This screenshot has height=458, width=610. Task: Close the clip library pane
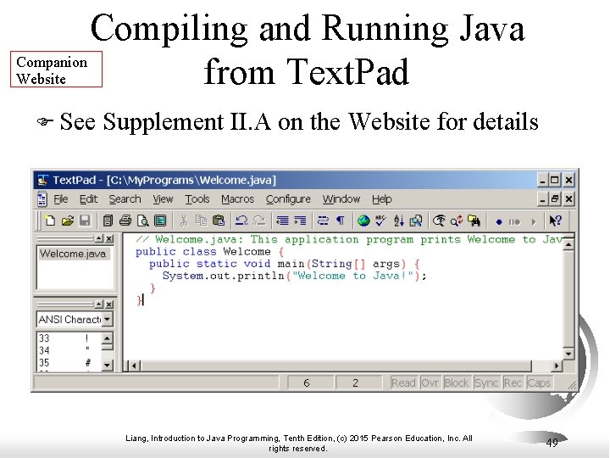click(x=109, y=304)
